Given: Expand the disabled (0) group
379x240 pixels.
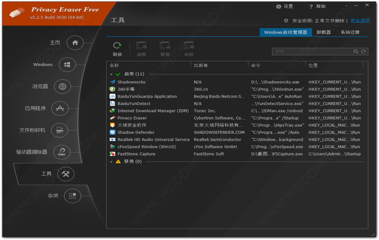Looking at the screenshot, I should pos(111,162).
